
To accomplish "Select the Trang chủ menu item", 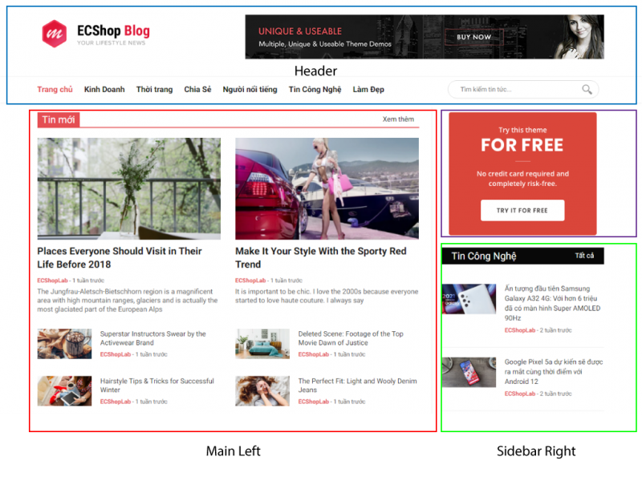I will (x=55, y=89).
